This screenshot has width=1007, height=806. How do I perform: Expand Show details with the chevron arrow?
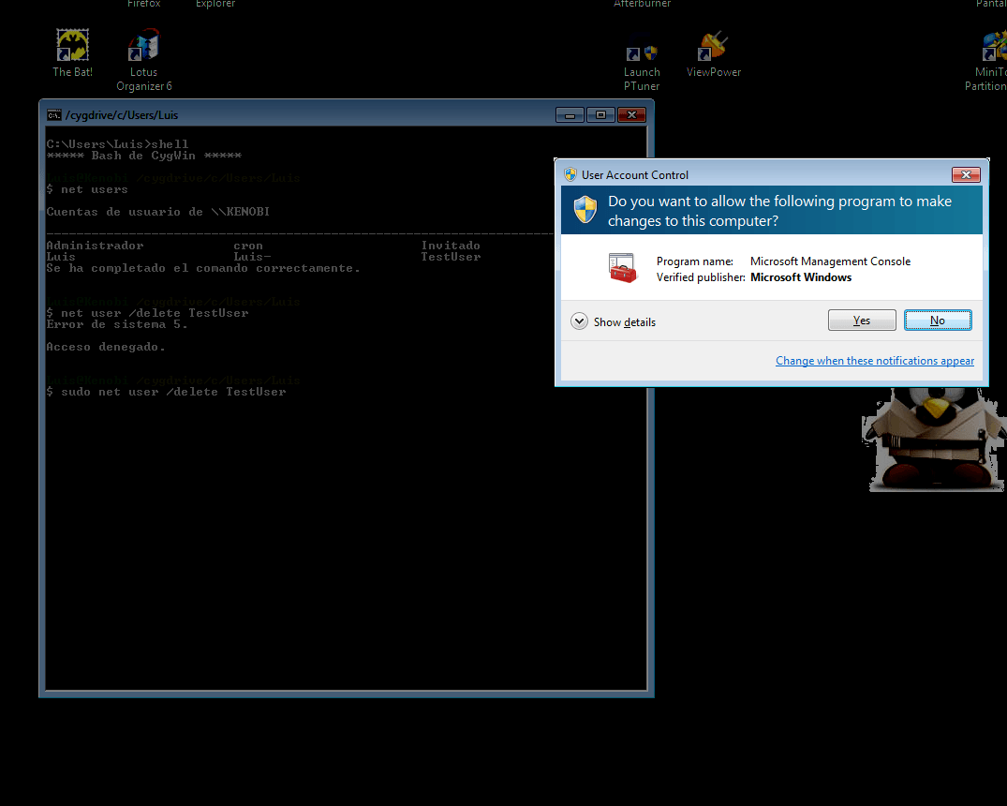point(580,321)
